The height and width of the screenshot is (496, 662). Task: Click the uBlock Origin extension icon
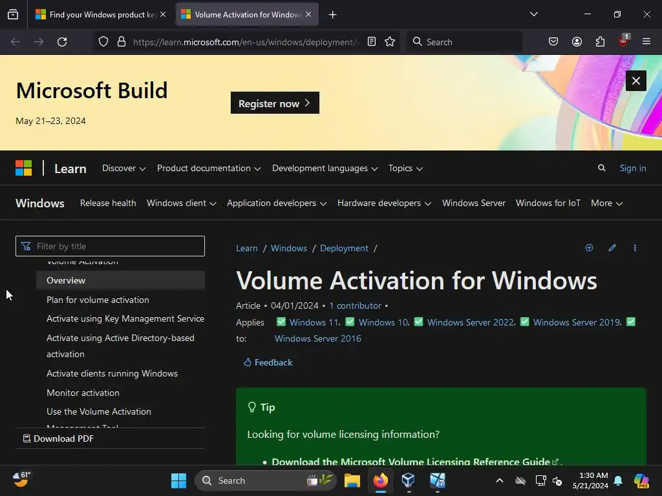(x=624, y=41)
